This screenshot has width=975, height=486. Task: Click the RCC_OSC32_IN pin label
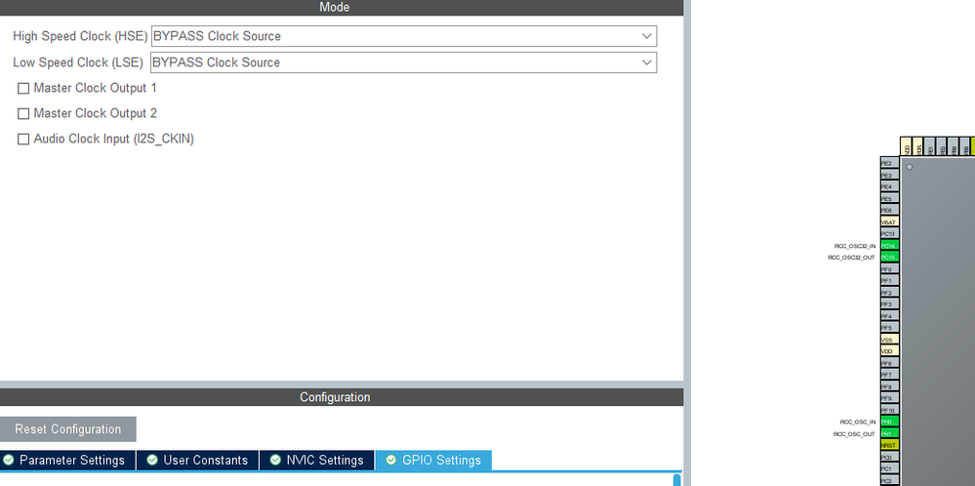855,246
